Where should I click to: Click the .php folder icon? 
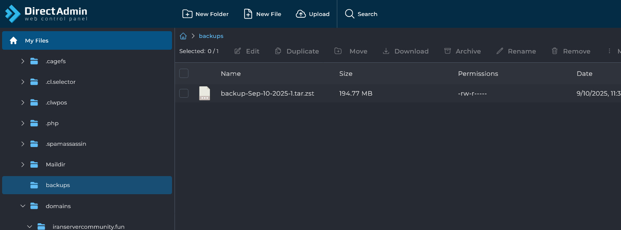pyautogui.click(x=35, y=123)
